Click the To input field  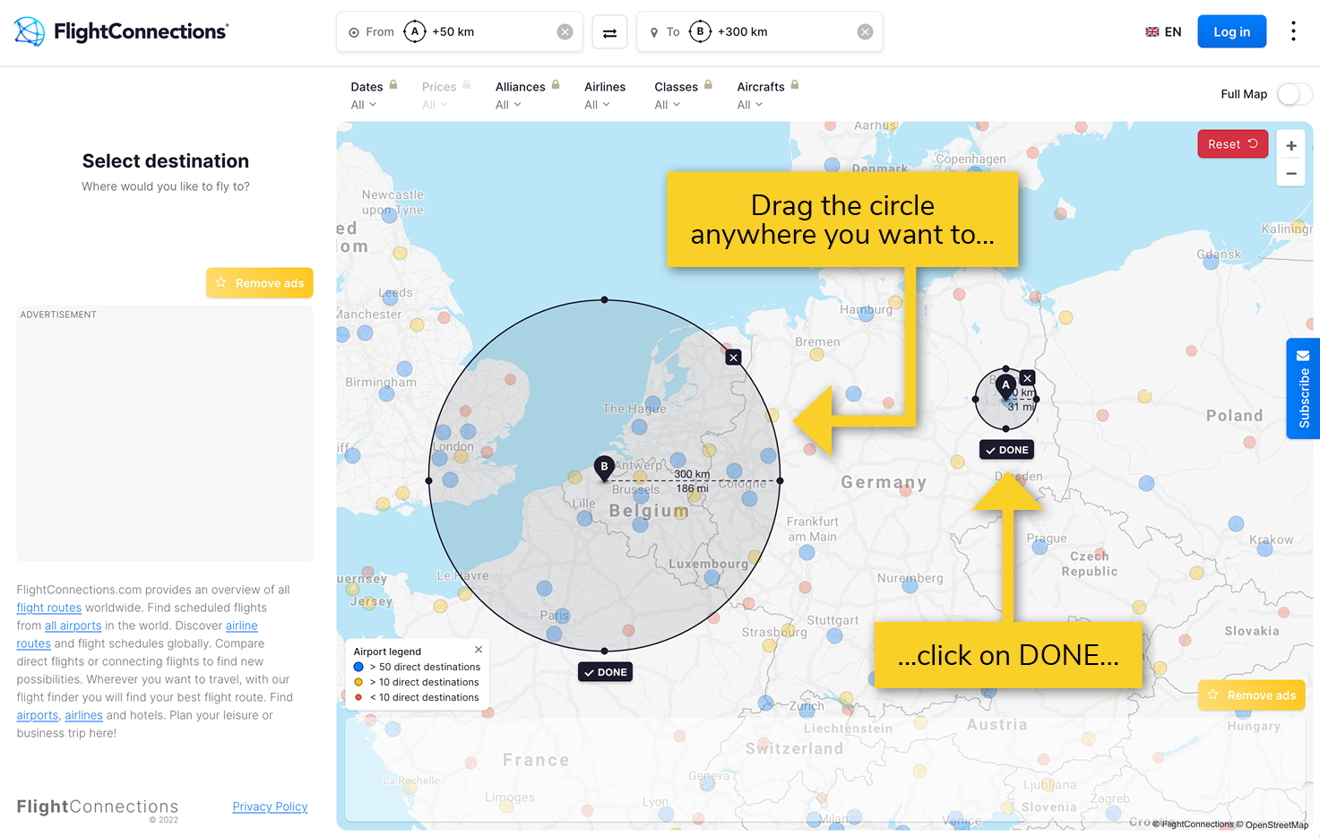(x=759, y=32)
